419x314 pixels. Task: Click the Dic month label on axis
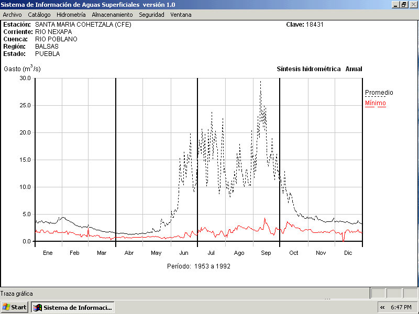click(348, 253)
